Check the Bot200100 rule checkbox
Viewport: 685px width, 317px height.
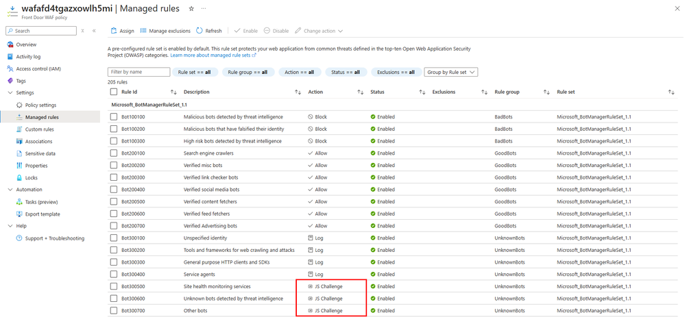tap(114, 153)
